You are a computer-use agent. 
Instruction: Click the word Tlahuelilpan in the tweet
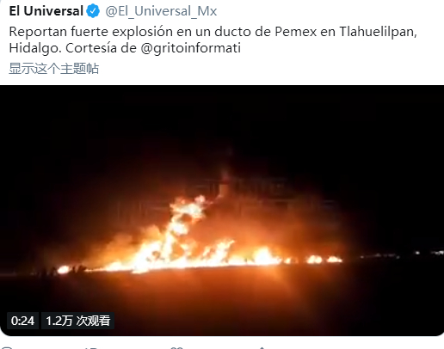[378, 32]
